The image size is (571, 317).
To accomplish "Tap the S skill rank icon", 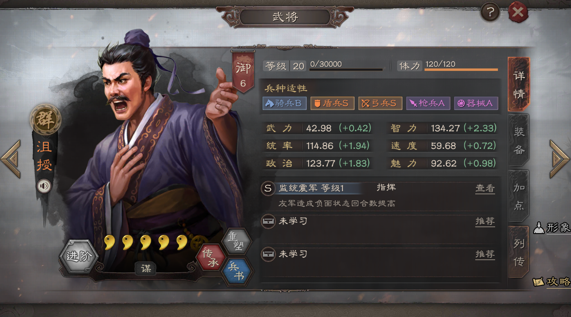I will point(268,188).
